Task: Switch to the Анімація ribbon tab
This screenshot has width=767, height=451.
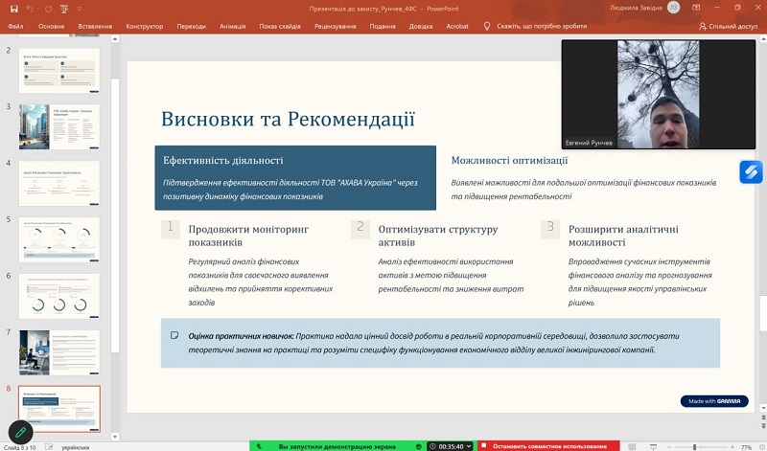Action: 233,27
